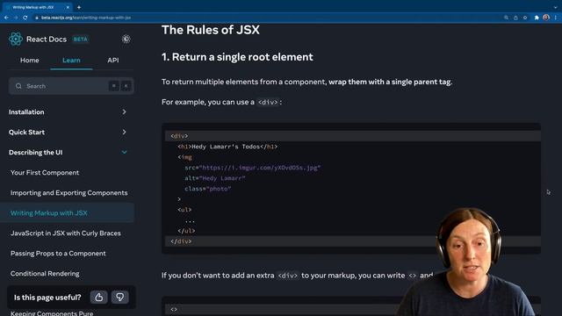This screenshot has height=316, width=562.
Task: Click React Docs title text
Action: pyautogui.click(x=47, y=39)
